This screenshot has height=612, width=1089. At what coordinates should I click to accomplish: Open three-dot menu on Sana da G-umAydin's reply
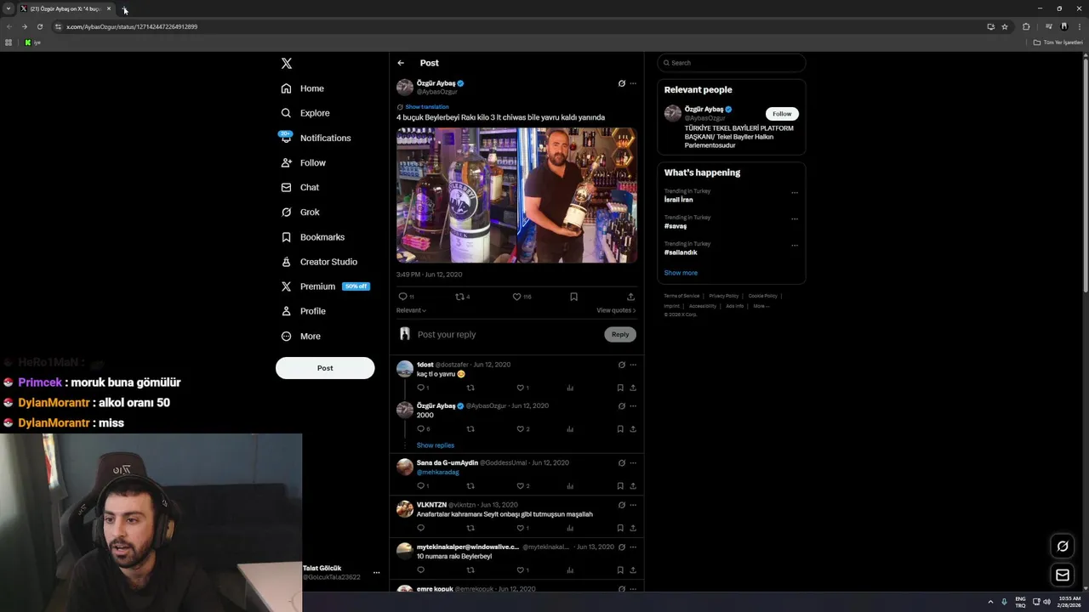[x=633, y=463]
